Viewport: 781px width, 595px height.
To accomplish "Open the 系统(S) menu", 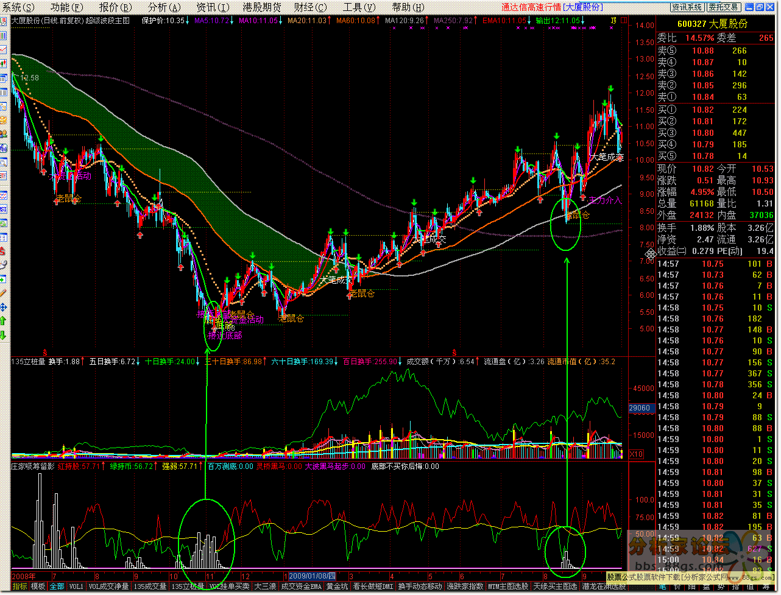I will 19,7.
